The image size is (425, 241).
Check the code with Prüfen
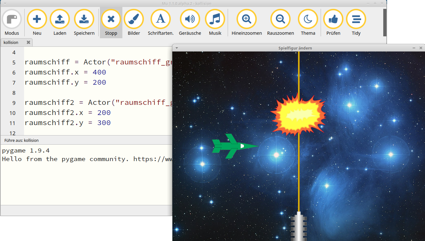coord(333,20)
